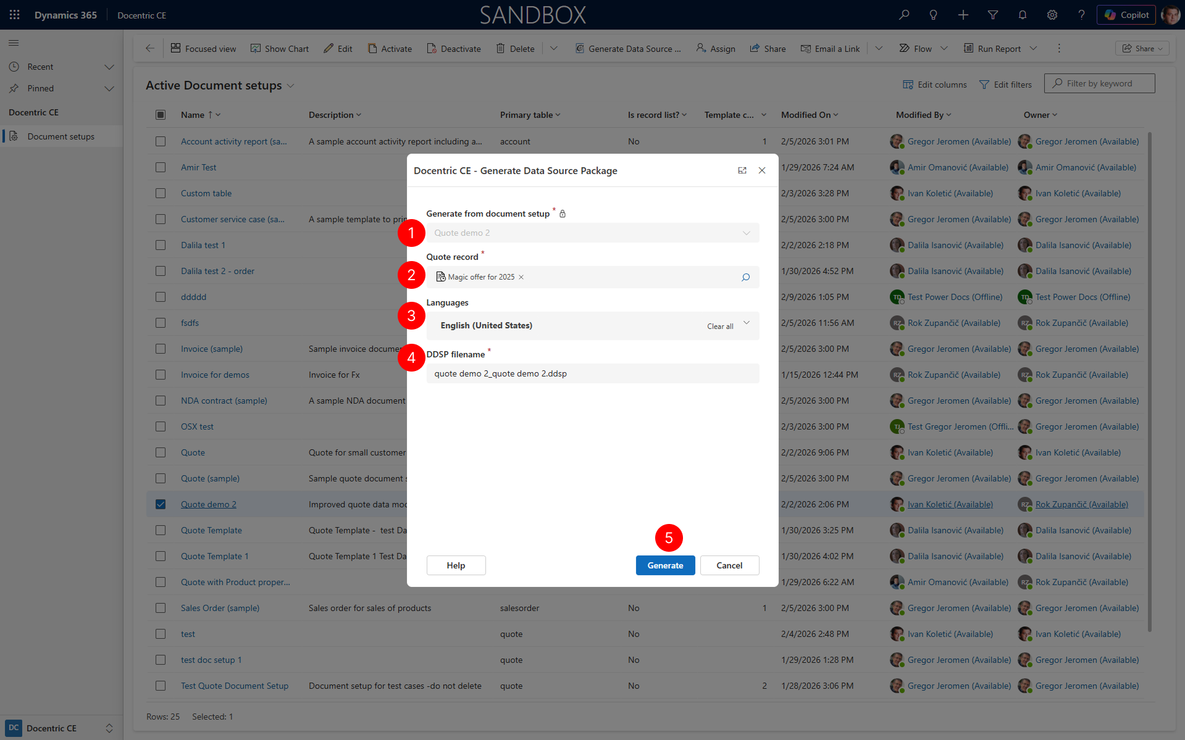Click the Document setups sidebar icon
The image size is (1185, 740).
pos(14,136)
